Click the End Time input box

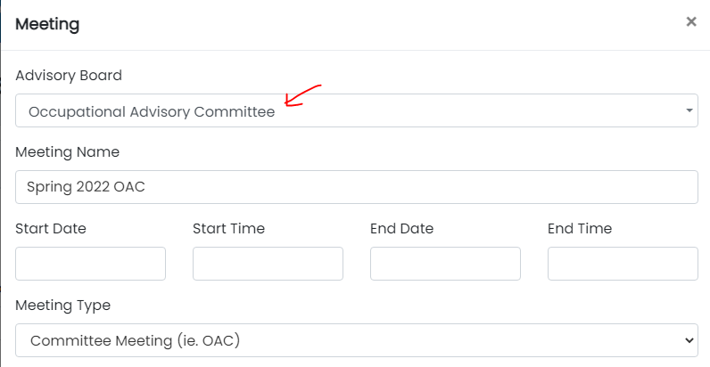coord(623,264)
